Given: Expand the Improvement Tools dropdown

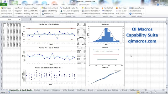Looking at the screenshot, I should (x=31, y=8).
